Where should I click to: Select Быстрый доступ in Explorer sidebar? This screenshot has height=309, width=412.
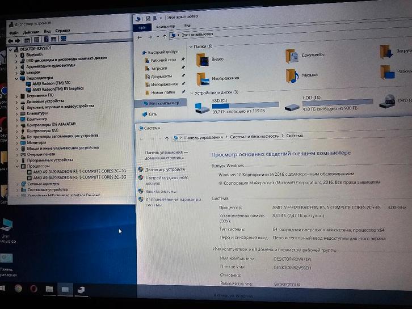click(x=162, y=52)
